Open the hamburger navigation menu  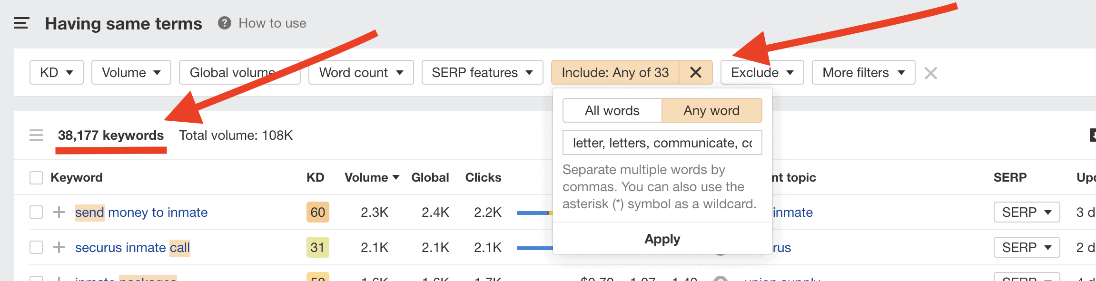pos(21,23)
